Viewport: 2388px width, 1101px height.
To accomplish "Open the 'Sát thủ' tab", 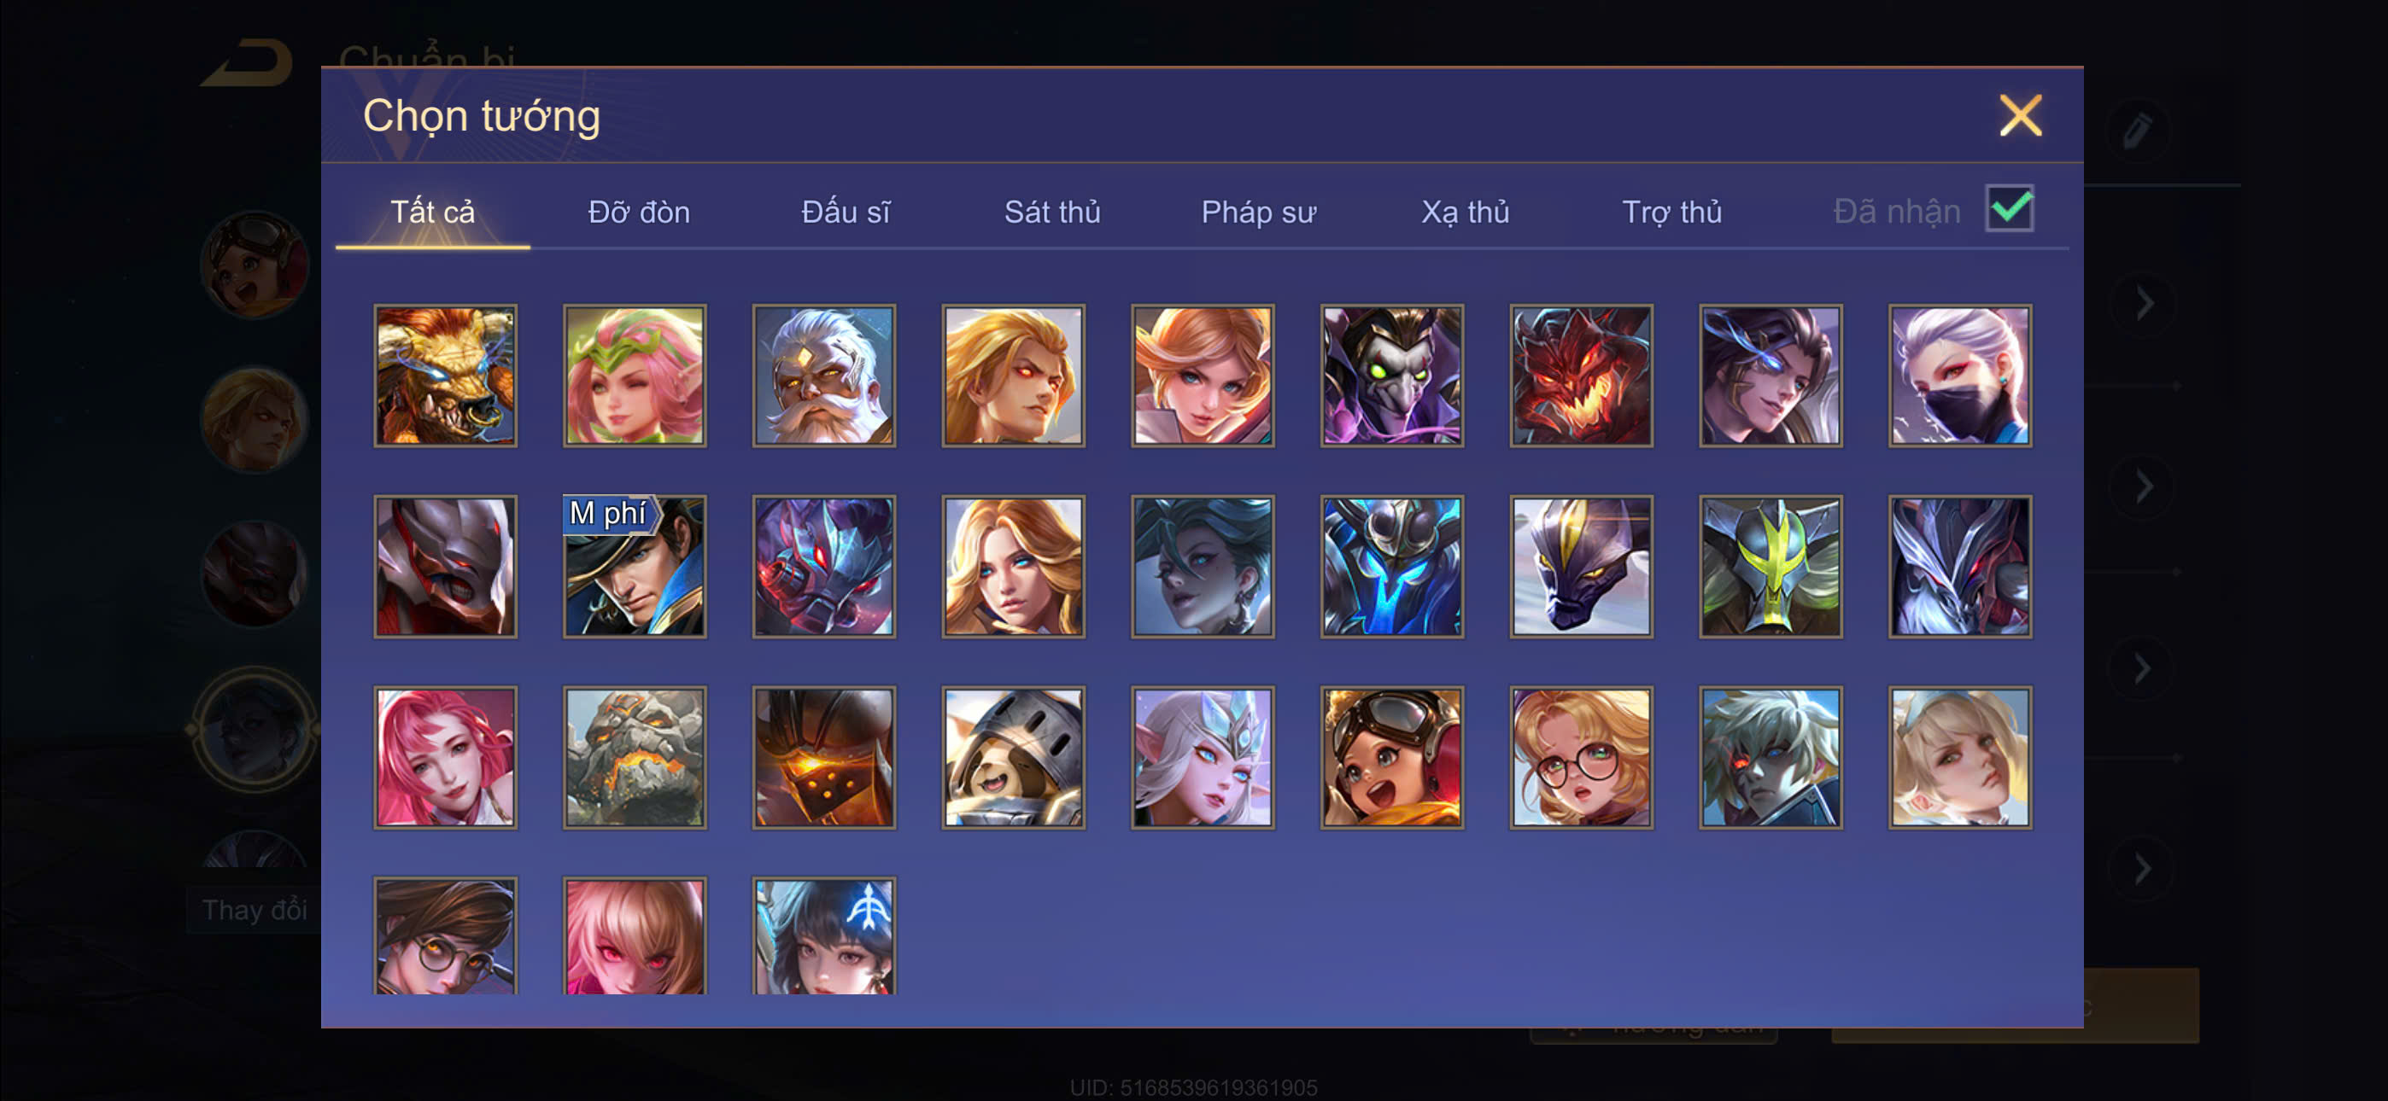I will pyautogui.click(x=1052, y=213).
